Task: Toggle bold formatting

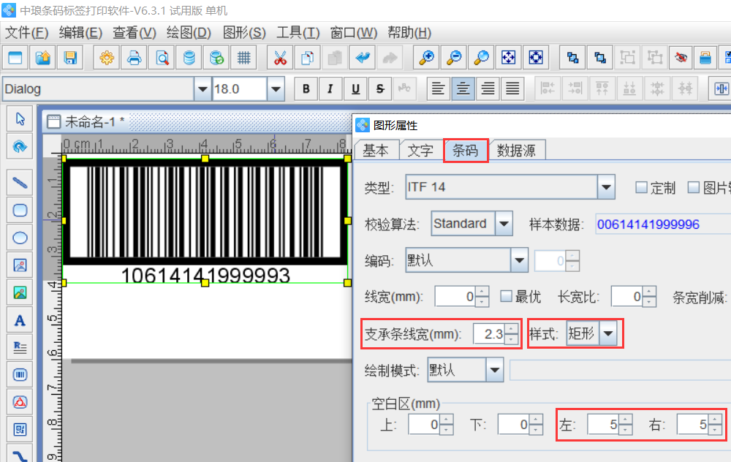Action: (306, 88)
